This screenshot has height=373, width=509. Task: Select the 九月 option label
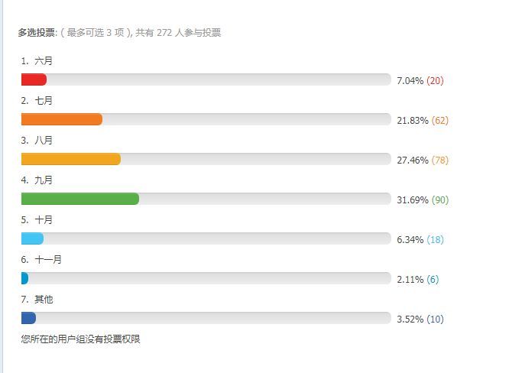[44, 180]
